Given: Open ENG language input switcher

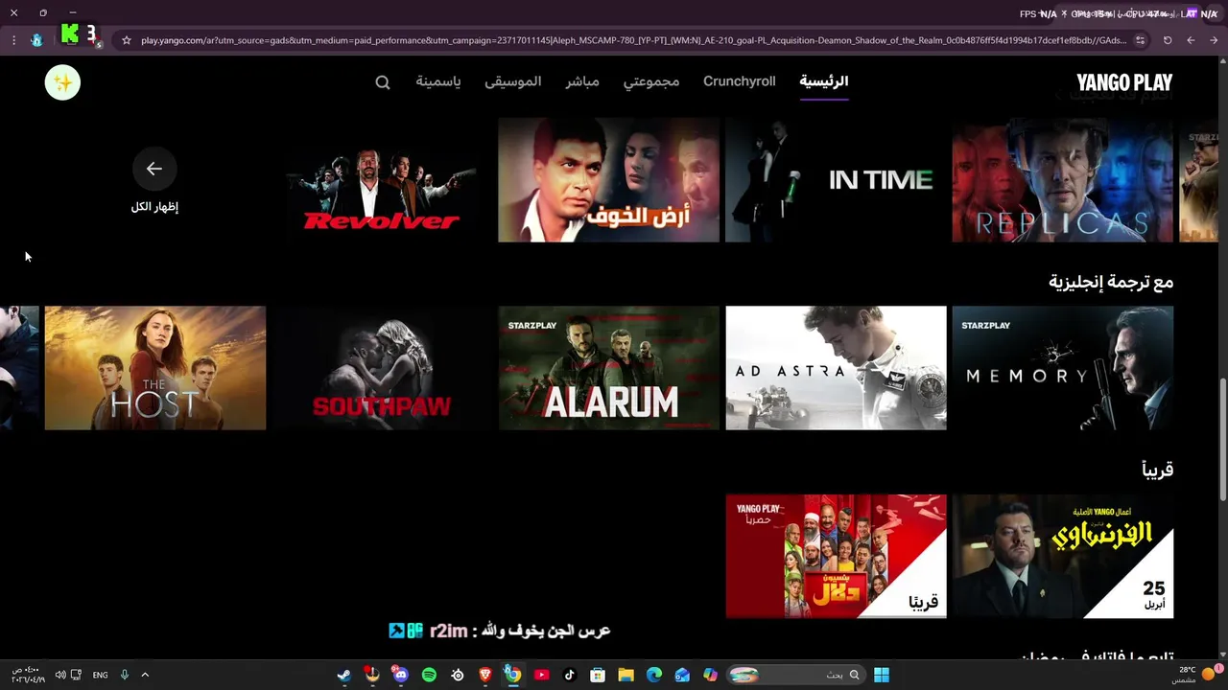Looking at the screenshot, I should pos(100,675).
